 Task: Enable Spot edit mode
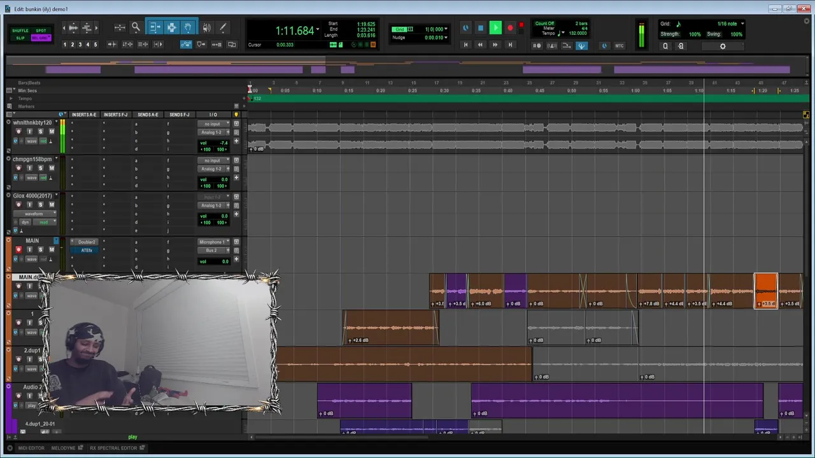[41, 31]
